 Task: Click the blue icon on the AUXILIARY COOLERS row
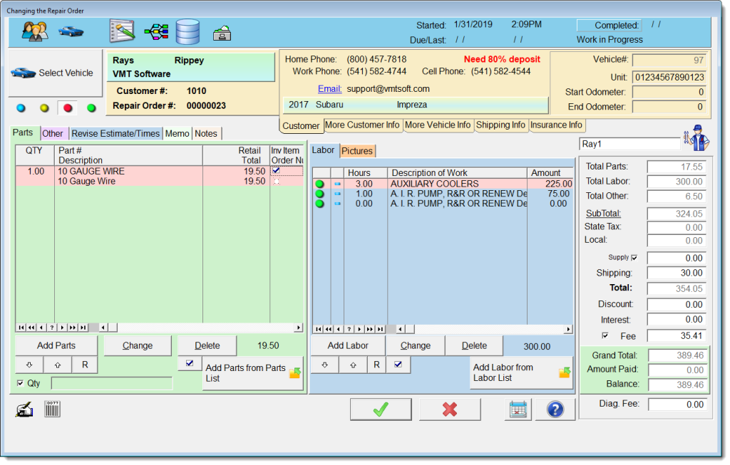tap(337, 184)
